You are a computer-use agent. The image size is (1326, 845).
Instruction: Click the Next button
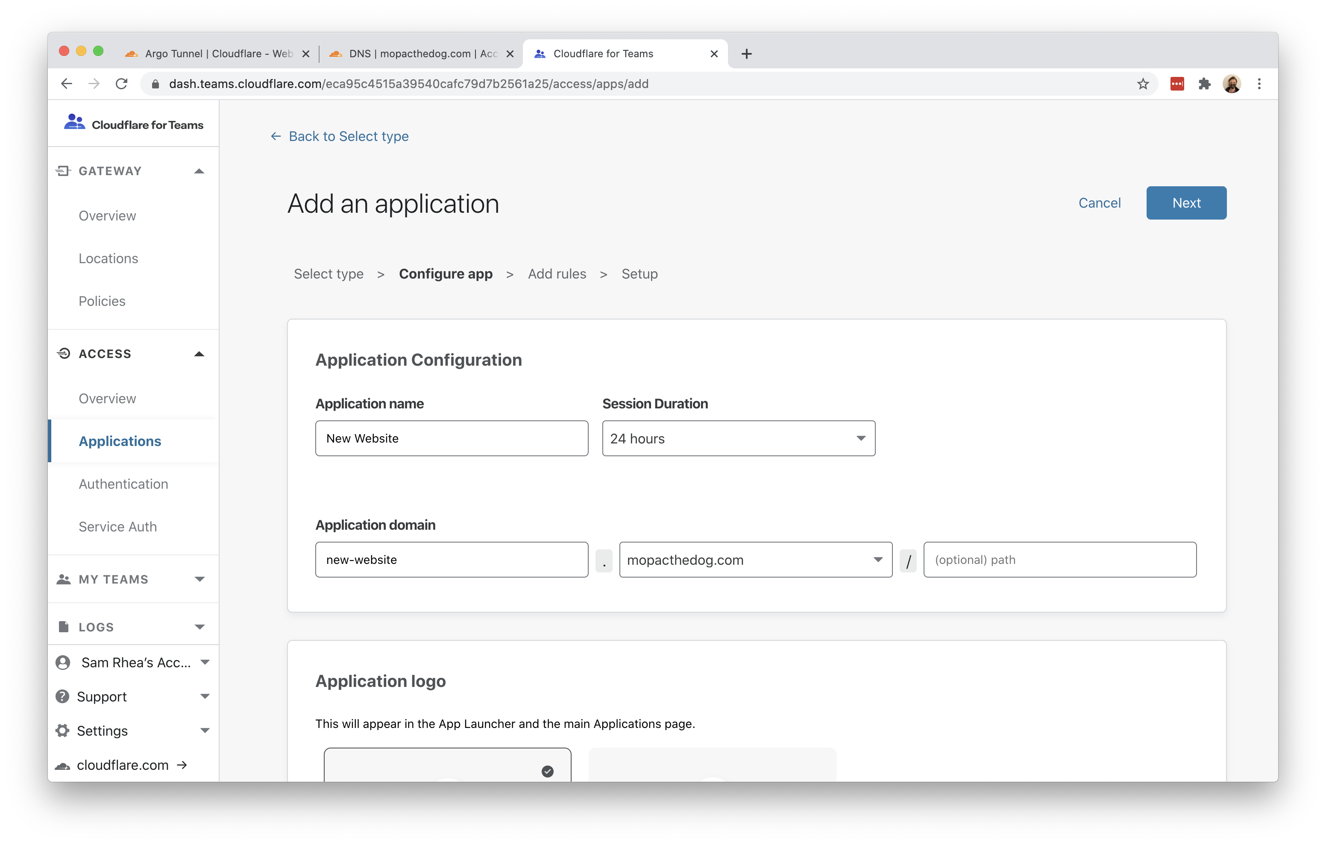(1185, 203)
